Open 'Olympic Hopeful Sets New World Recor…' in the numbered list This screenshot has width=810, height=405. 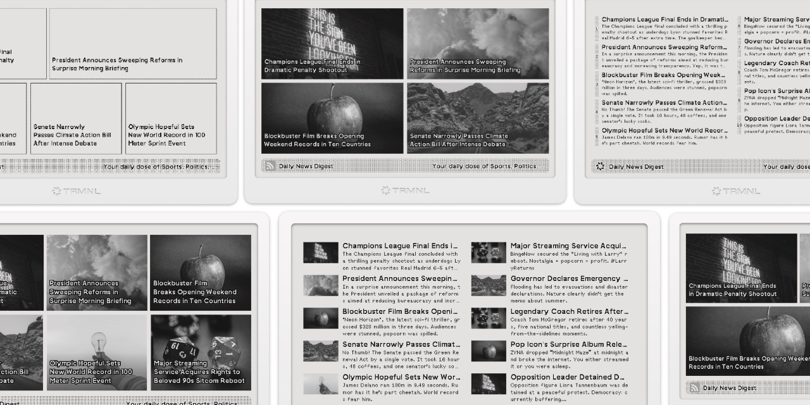click(664, 130)
